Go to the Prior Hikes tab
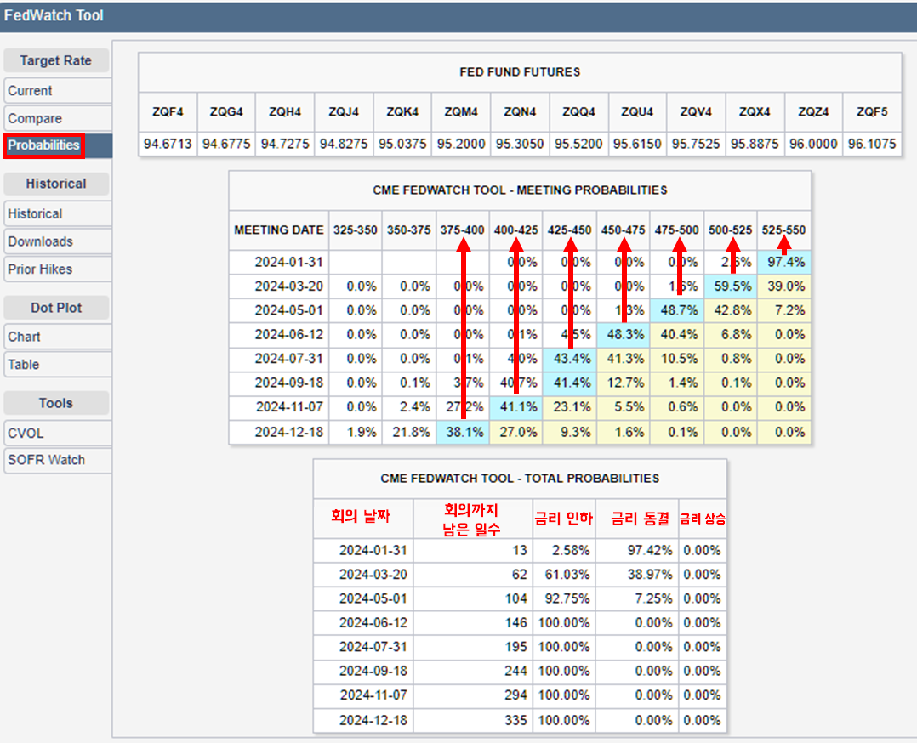 click(x=40, y=269)
